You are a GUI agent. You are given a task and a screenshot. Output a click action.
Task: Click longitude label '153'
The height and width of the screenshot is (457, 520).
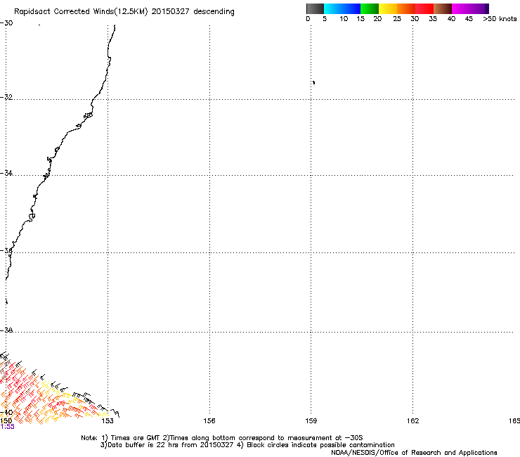point(108,421)
